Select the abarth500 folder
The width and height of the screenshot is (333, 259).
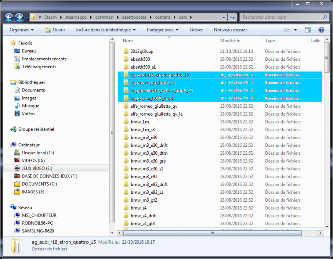click(140, 59)
